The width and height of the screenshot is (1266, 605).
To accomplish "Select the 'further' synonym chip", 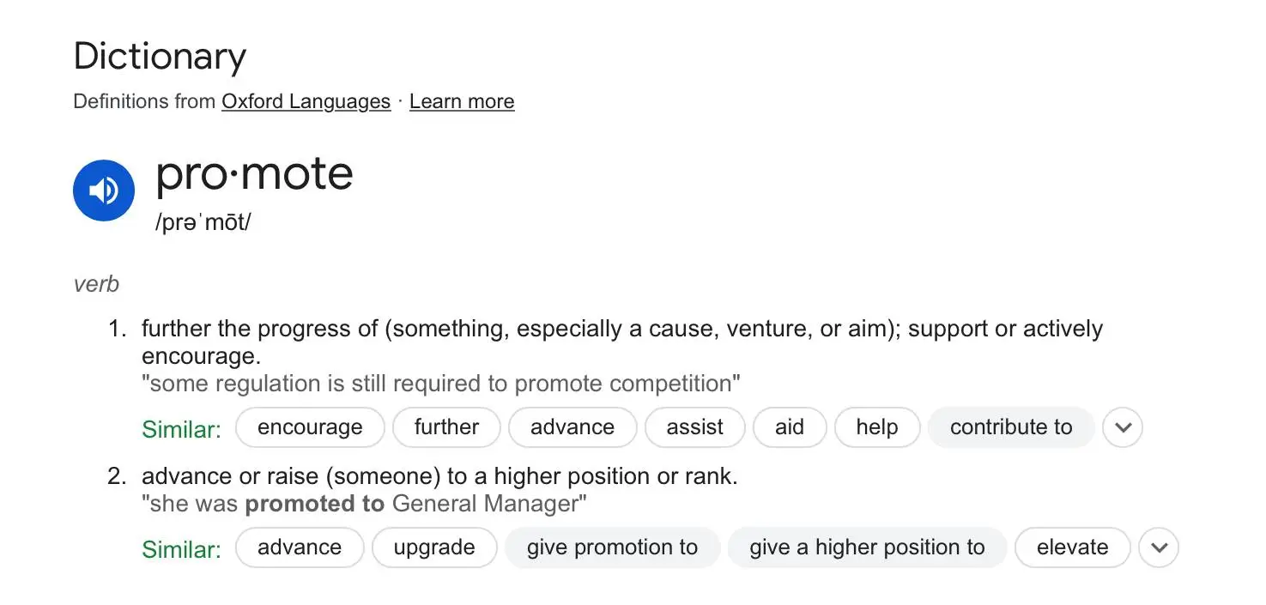I will 446,427.
